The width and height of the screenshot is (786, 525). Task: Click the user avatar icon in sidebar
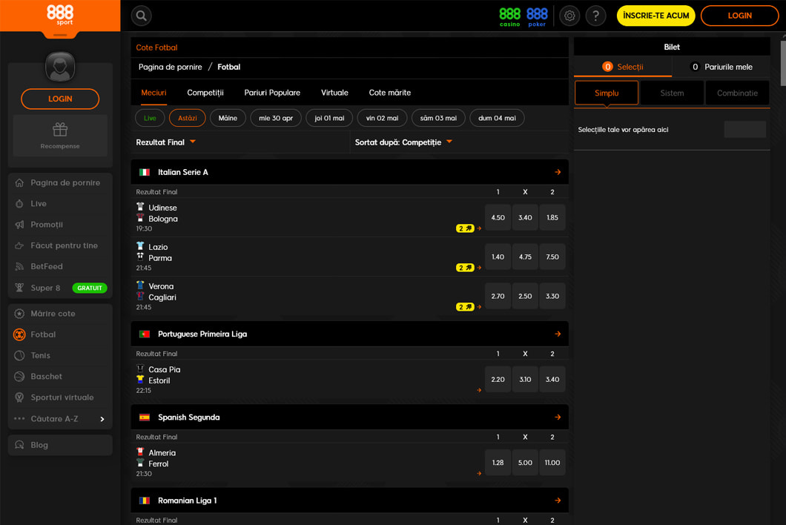pyautogui.click(x=60, y=67)
